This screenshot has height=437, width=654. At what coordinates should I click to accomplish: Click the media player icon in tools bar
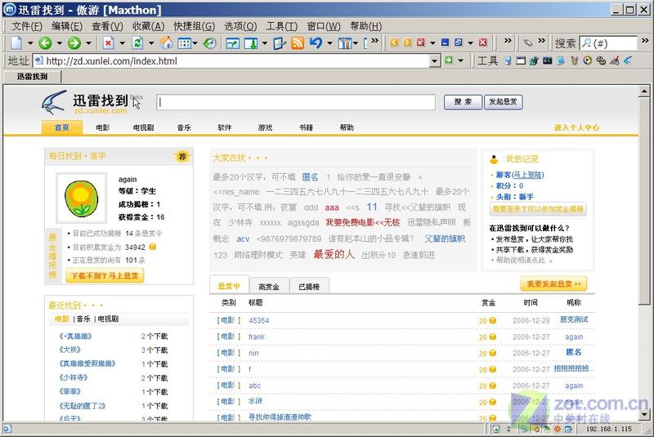click(588, 60)
